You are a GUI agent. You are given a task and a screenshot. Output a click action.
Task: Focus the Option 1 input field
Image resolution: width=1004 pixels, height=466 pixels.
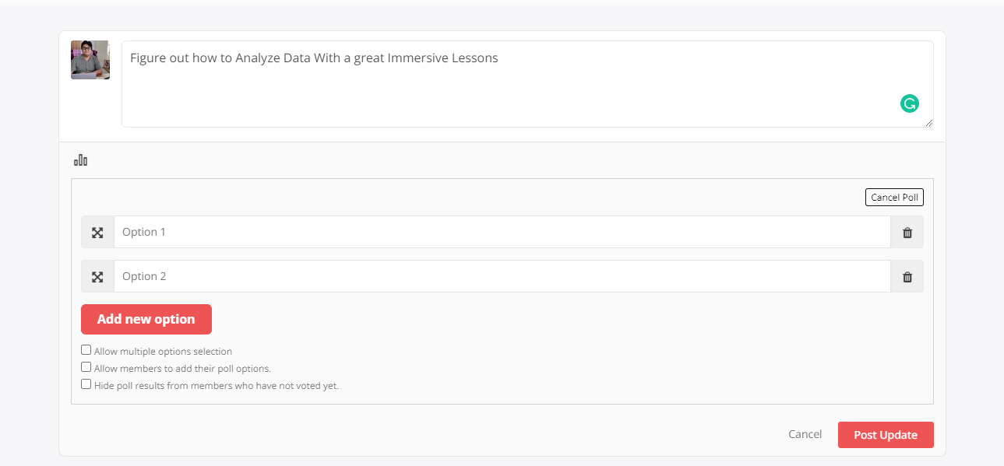(x=502, y=232)
